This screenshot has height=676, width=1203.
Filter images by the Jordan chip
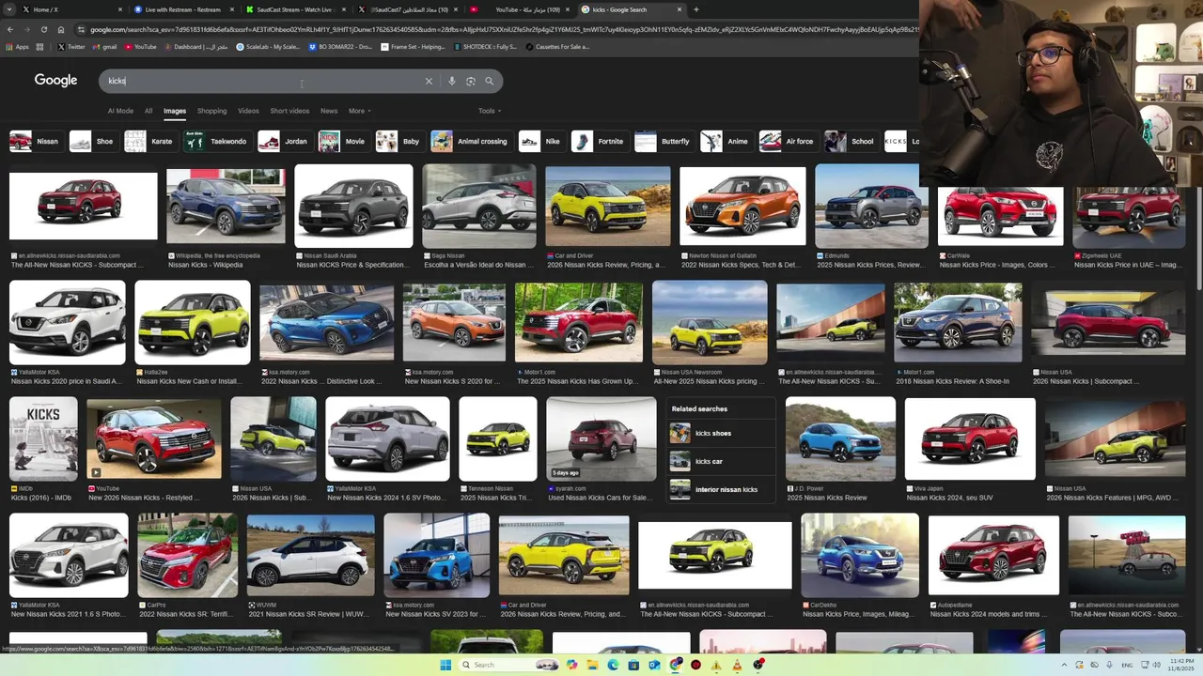point(284,142)
